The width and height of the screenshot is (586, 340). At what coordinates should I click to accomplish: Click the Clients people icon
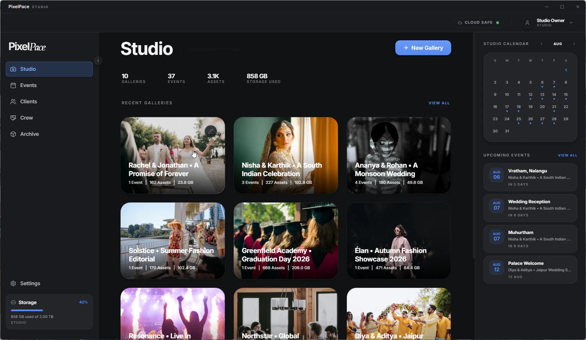(13, 102)
